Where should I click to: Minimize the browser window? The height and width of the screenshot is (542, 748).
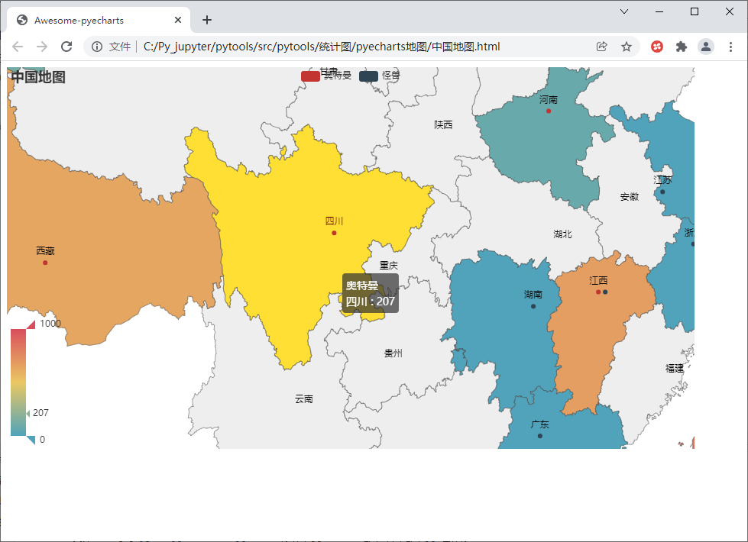coord(659,11)
